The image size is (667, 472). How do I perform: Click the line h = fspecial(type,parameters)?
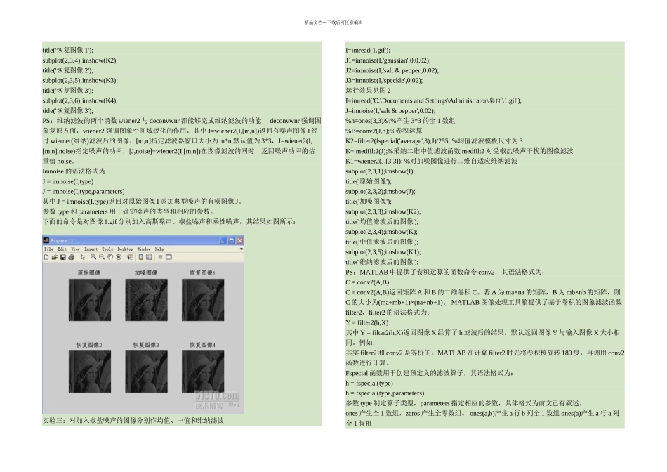pyautogui.click(x=385, y=393)
